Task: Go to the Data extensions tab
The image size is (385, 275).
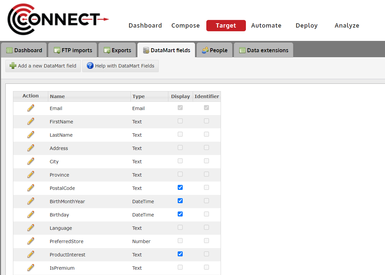Action: (264, 50)
